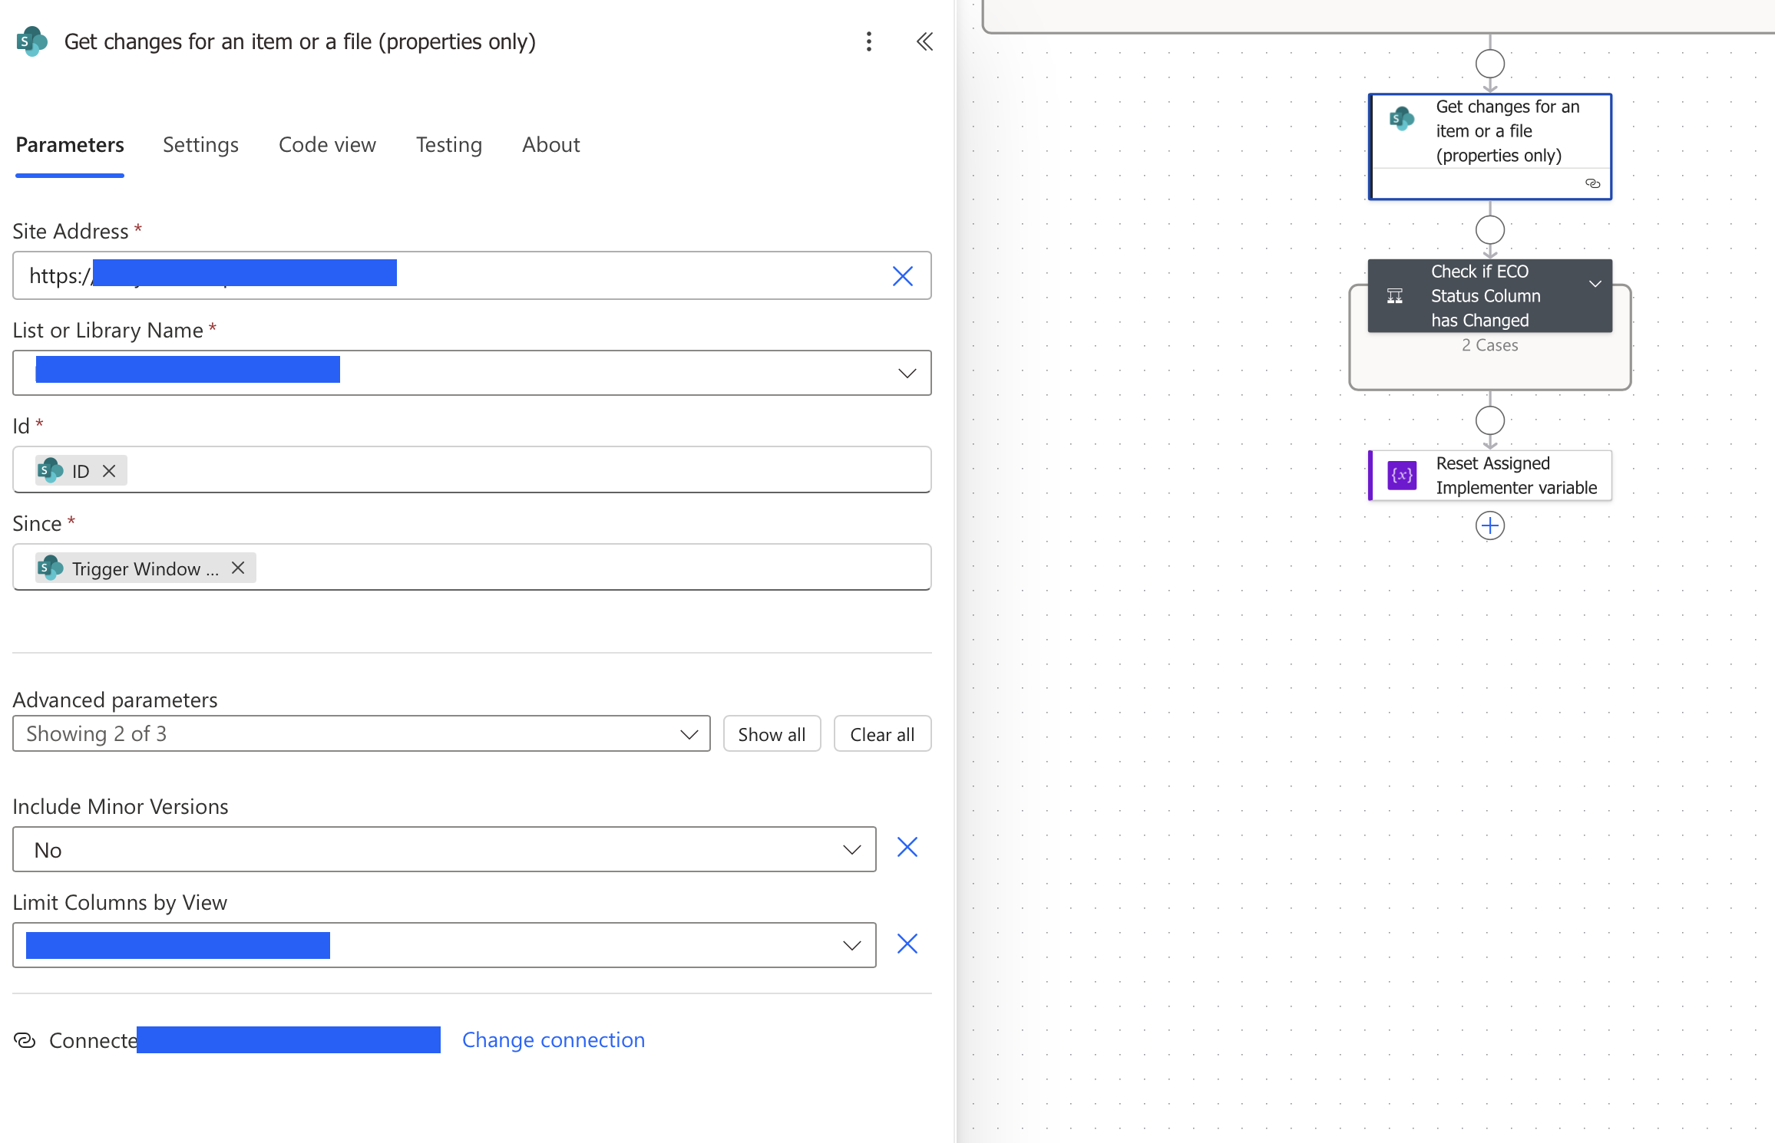The height and width of the screenshot is (1143, 1775).
Task: Click the three-dot more options icon
Action: coord(868,41)
